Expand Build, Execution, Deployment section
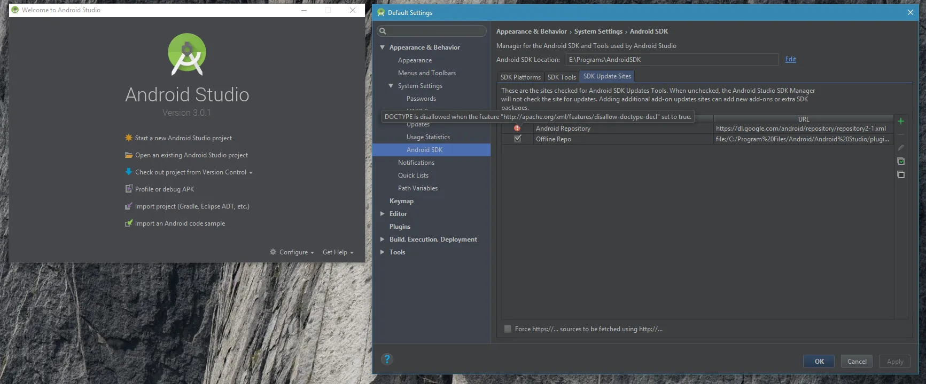The image size is (926, 384). [383, 239]
